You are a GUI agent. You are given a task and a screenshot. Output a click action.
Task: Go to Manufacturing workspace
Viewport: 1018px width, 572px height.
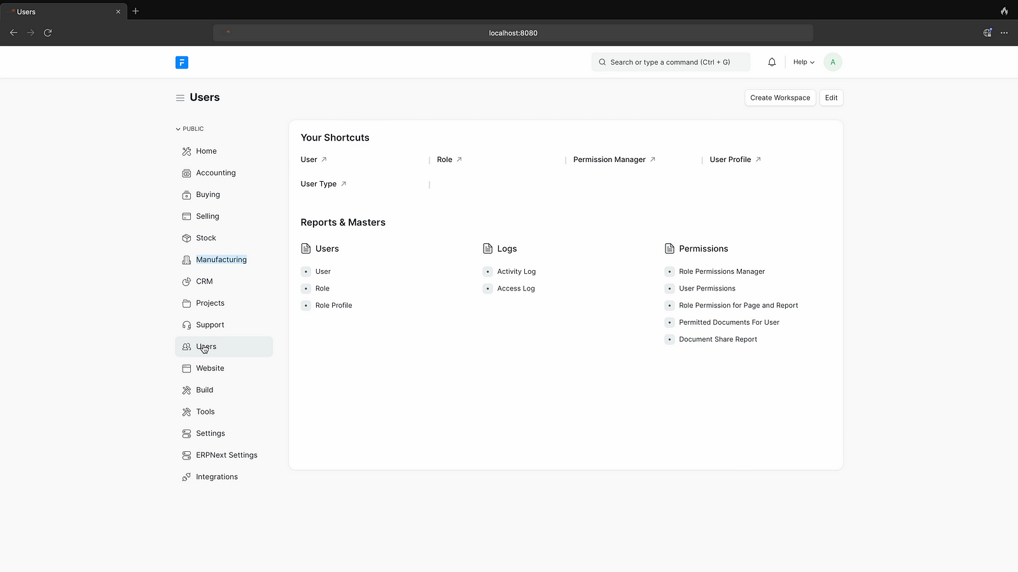[221, 260]
